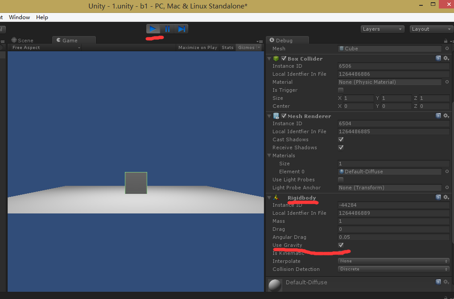Click the Default-Diffuse material preview sphere

pyautogui.click(x=275, y=285)
